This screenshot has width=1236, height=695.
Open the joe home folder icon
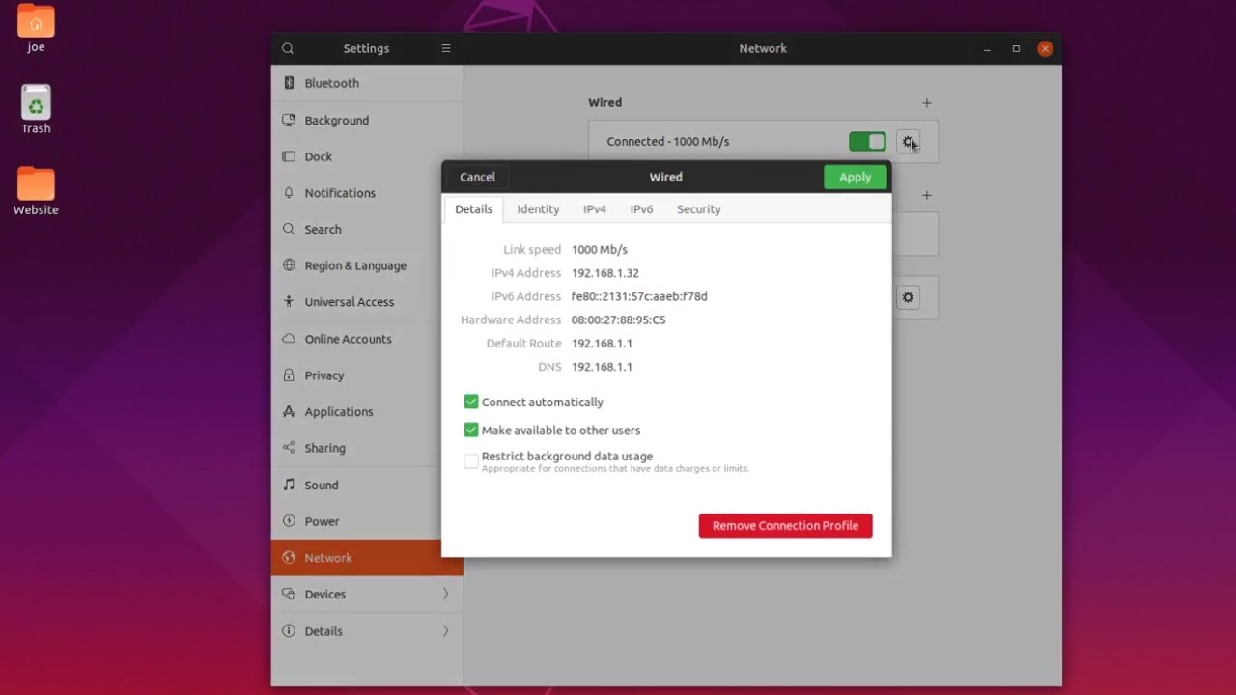click(x=36, y=21)
